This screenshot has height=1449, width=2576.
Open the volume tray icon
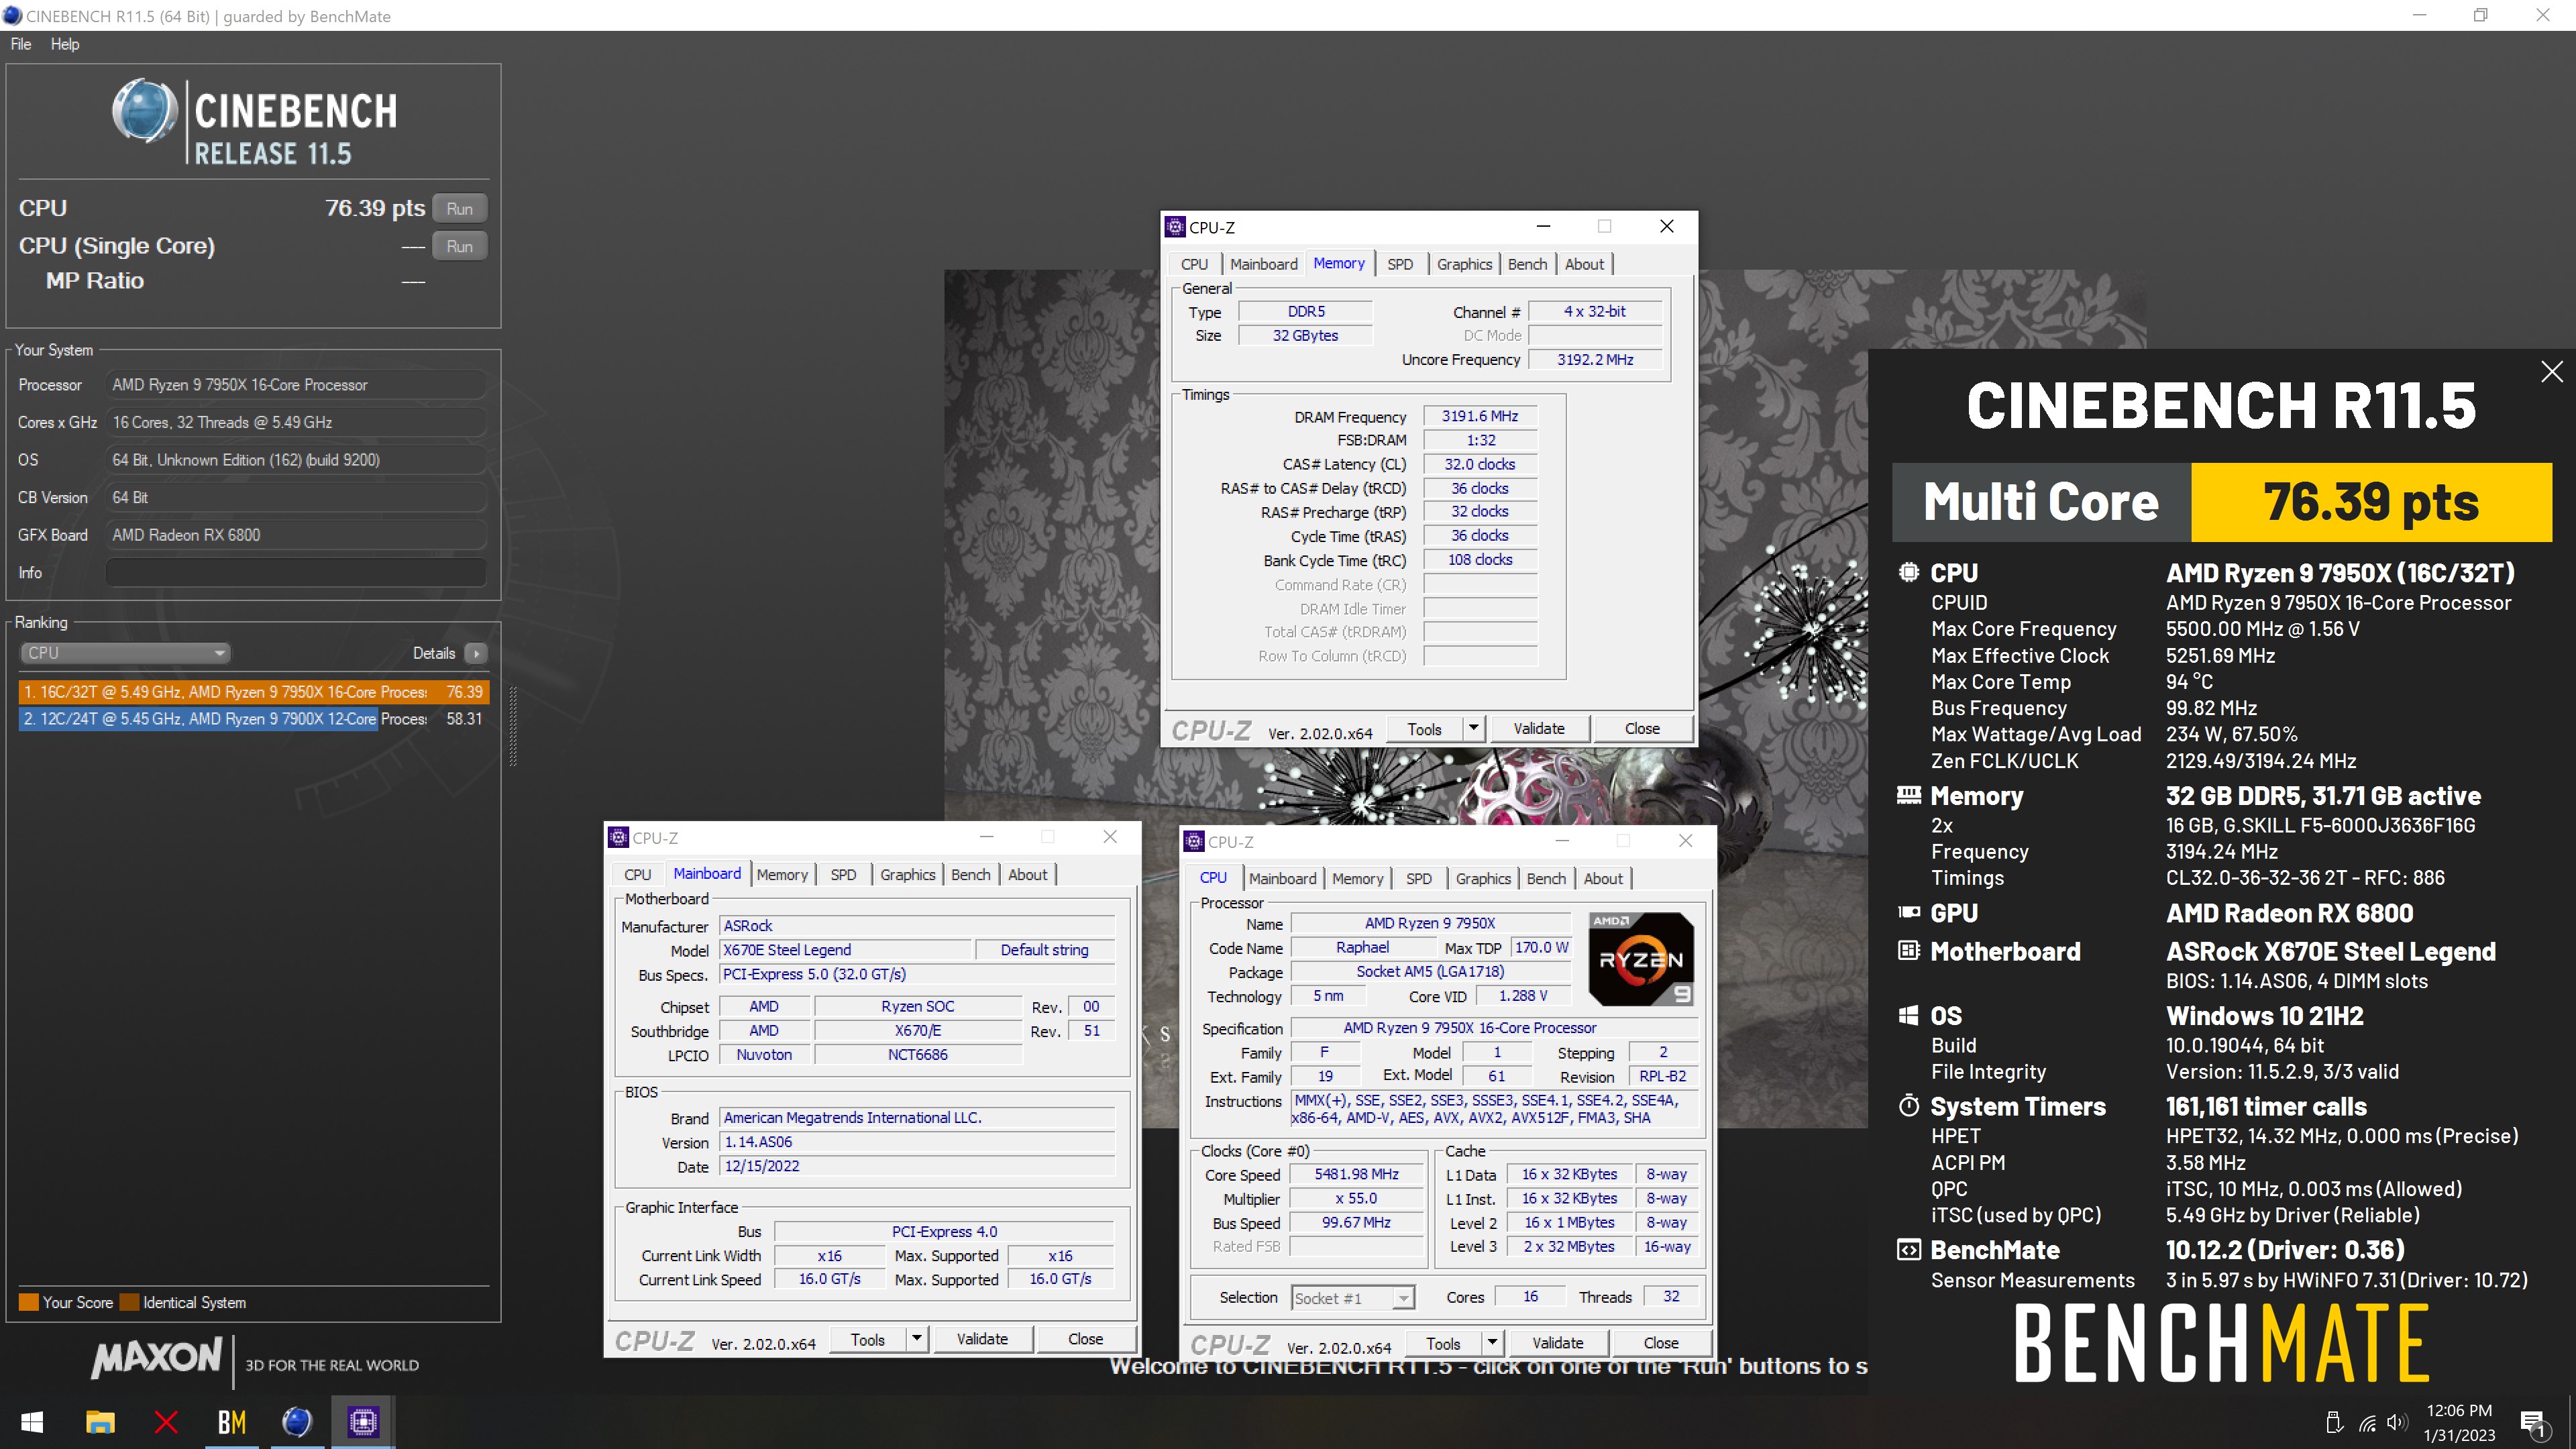pyautogui.click(x=2397, y=1423)
